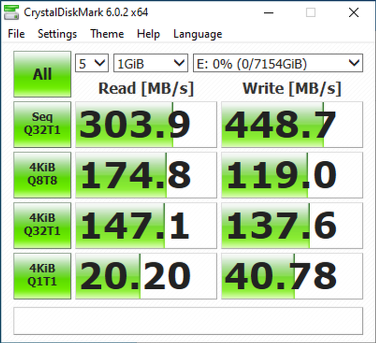Open the Theme menu
This screenshot has height=343, width=376.
(107, 34)
